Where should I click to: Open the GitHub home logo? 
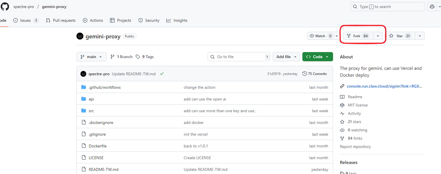pos(5,7)
